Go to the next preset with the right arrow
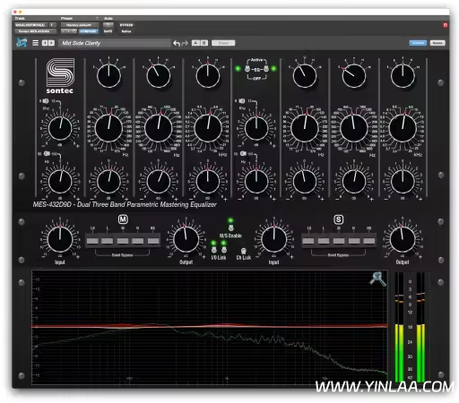 point(51,43)
